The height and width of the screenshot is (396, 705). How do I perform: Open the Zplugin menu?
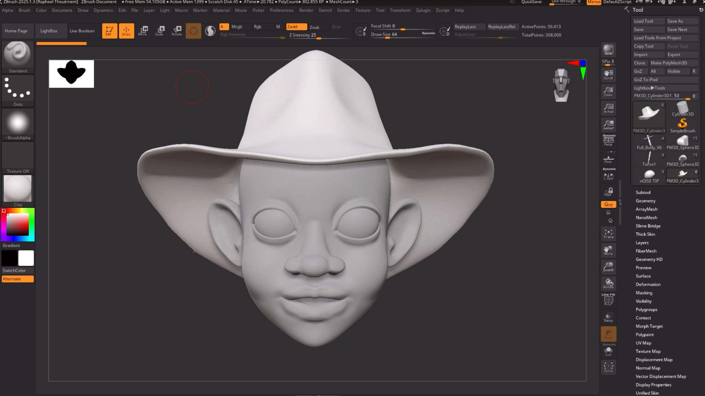click(423, 10)
